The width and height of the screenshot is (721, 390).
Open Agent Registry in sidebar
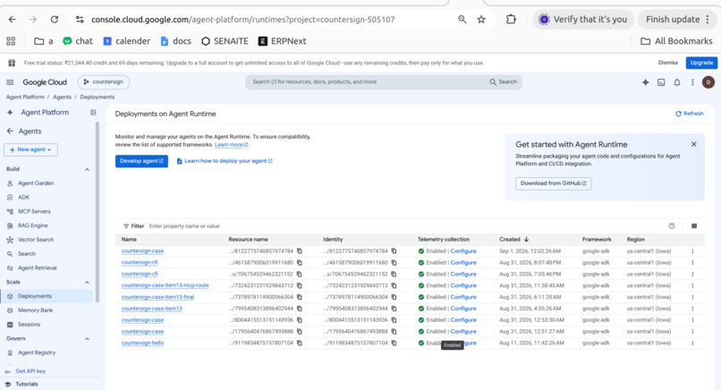click(37, 352)
